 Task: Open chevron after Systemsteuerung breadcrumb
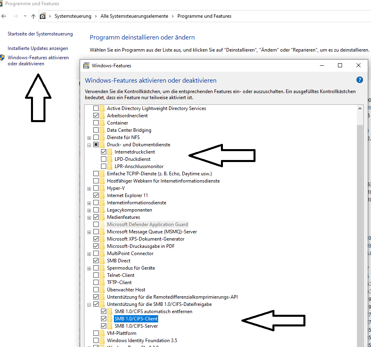(96, 16)
